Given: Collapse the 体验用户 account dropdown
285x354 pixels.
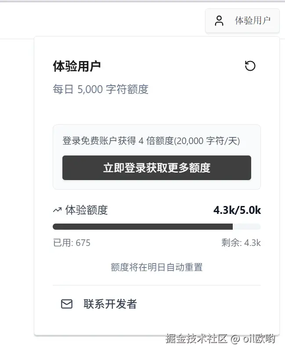Looking at the screenshot, I should 242,21.
